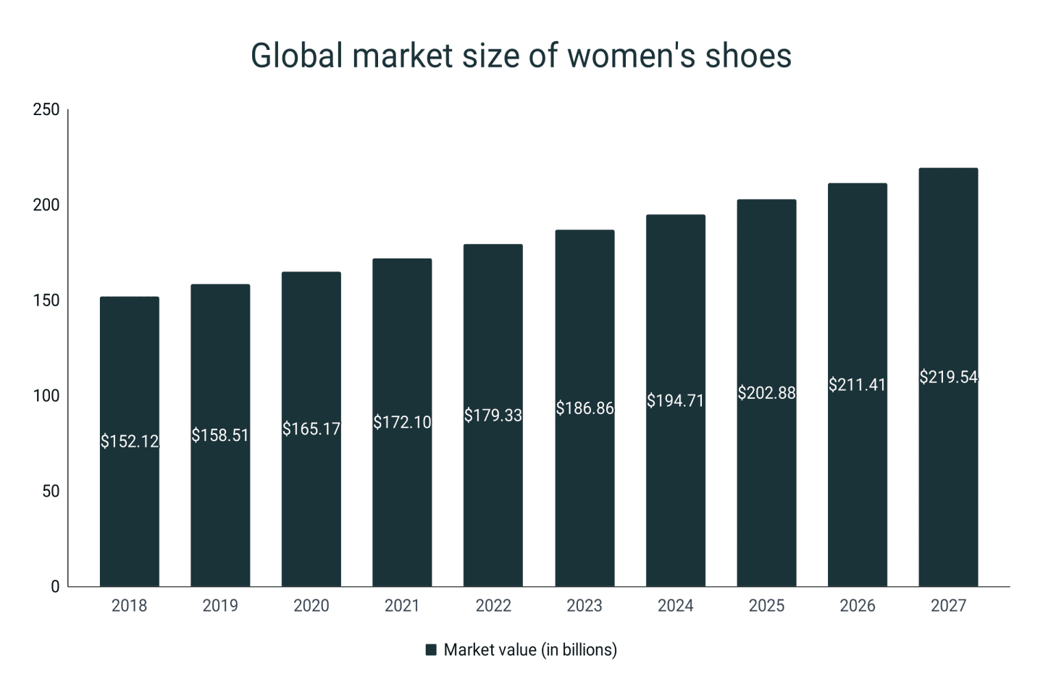The width and height of the screenshot is (1043, 695).
Task: Click the chart title text
Action: tap(521, 55)
